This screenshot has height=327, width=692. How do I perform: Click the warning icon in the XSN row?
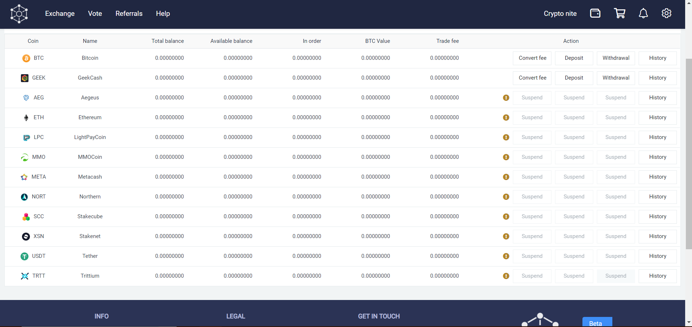(506, 237)
